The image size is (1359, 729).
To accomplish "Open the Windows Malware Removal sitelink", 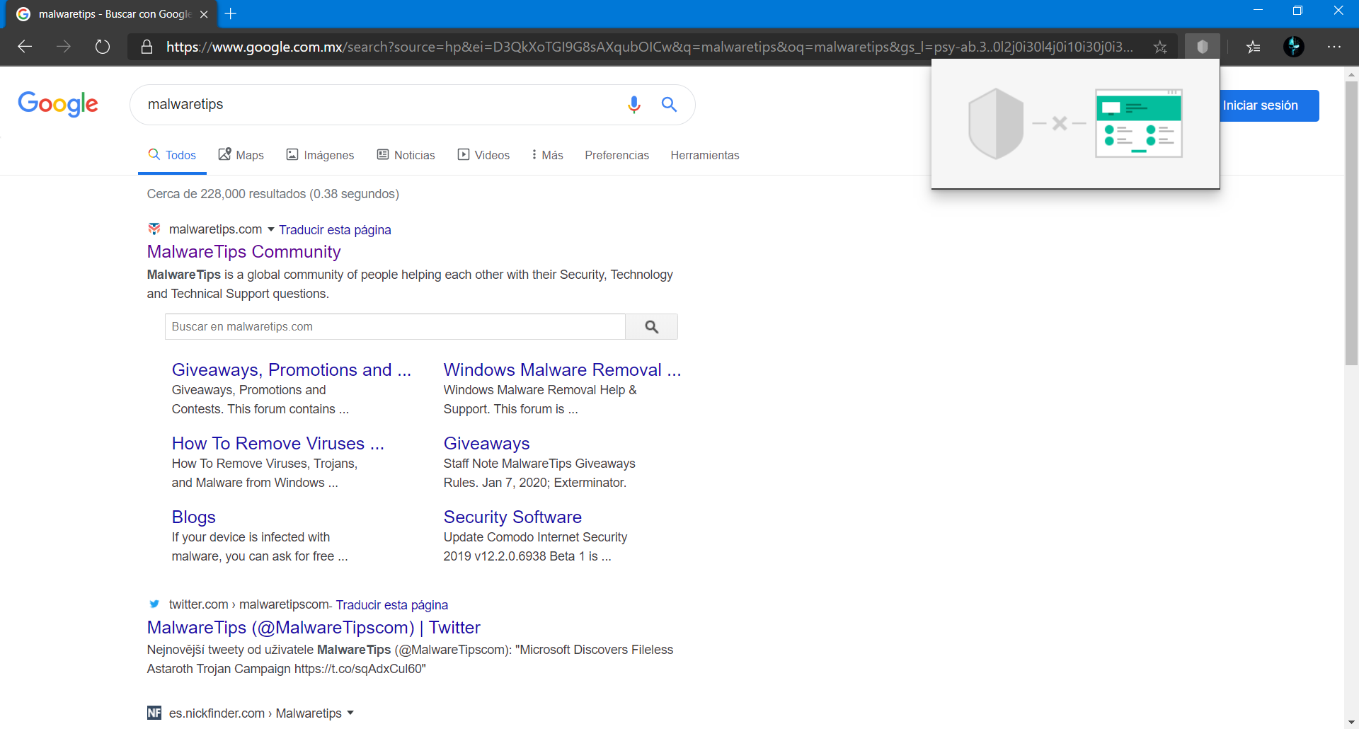I will click(562, 369).
